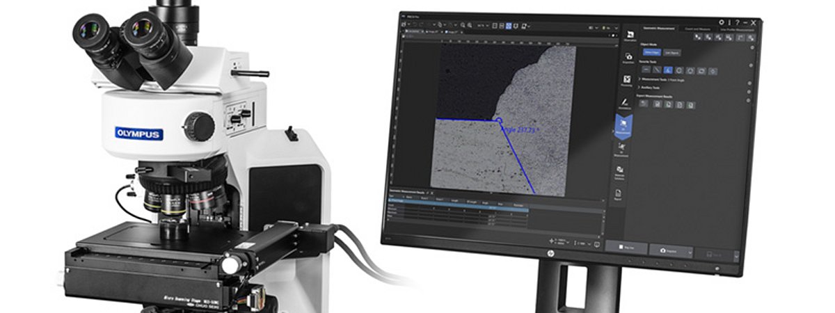Screen dimensions: 835x313
Task: Open the Processing sidebar panel
Action: click(627, 81)
